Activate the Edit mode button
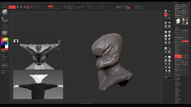The height and width of the screenshot is (107, 191). coord(10,7)
